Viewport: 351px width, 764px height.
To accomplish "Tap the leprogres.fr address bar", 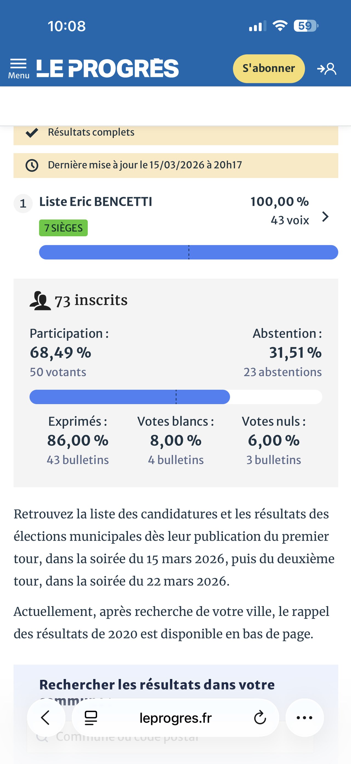I will (x=175, y=718).
